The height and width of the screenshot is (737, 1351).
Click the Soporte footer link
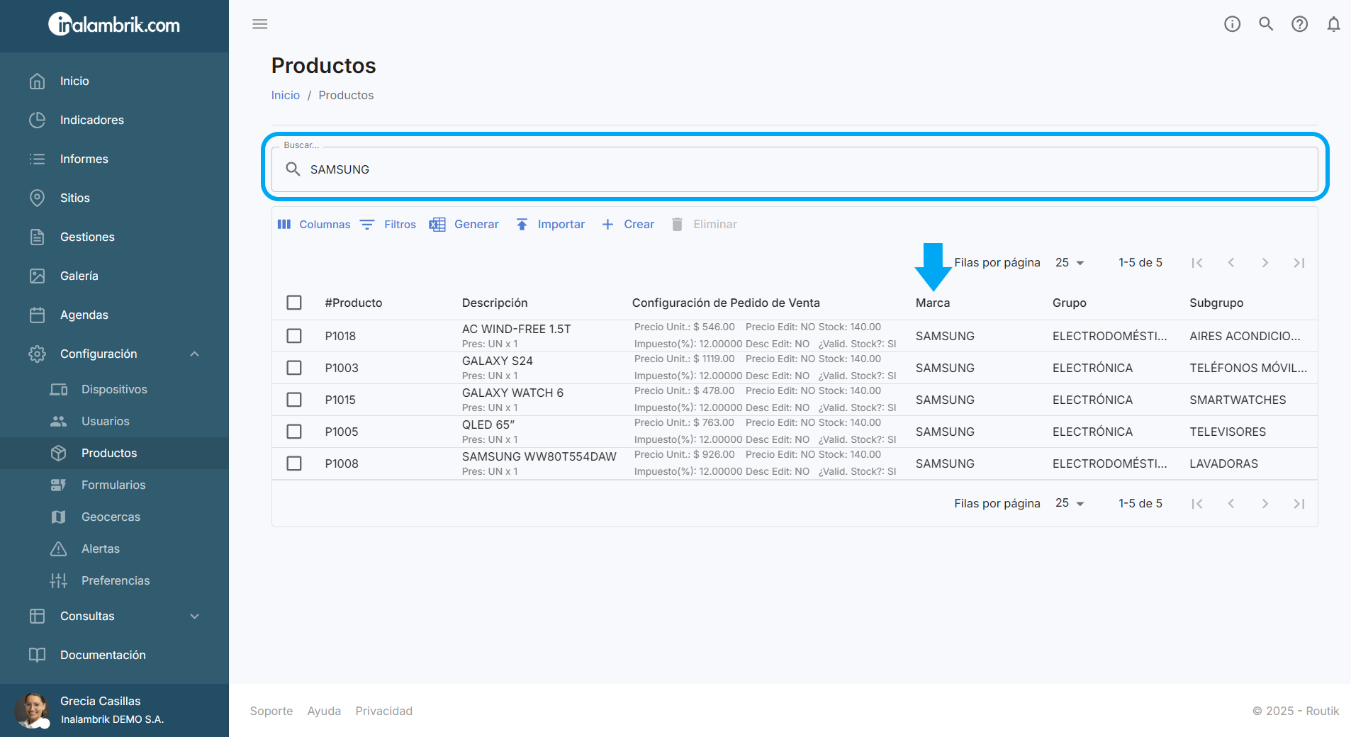[271, 711]
